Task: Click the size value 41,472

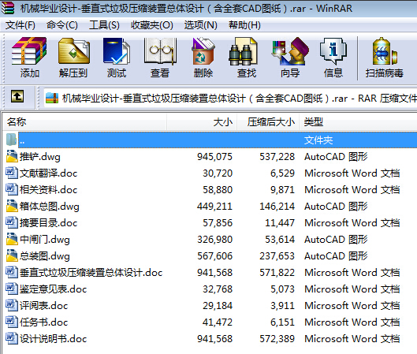Action: pyautogui.click(x=218, y=322)
